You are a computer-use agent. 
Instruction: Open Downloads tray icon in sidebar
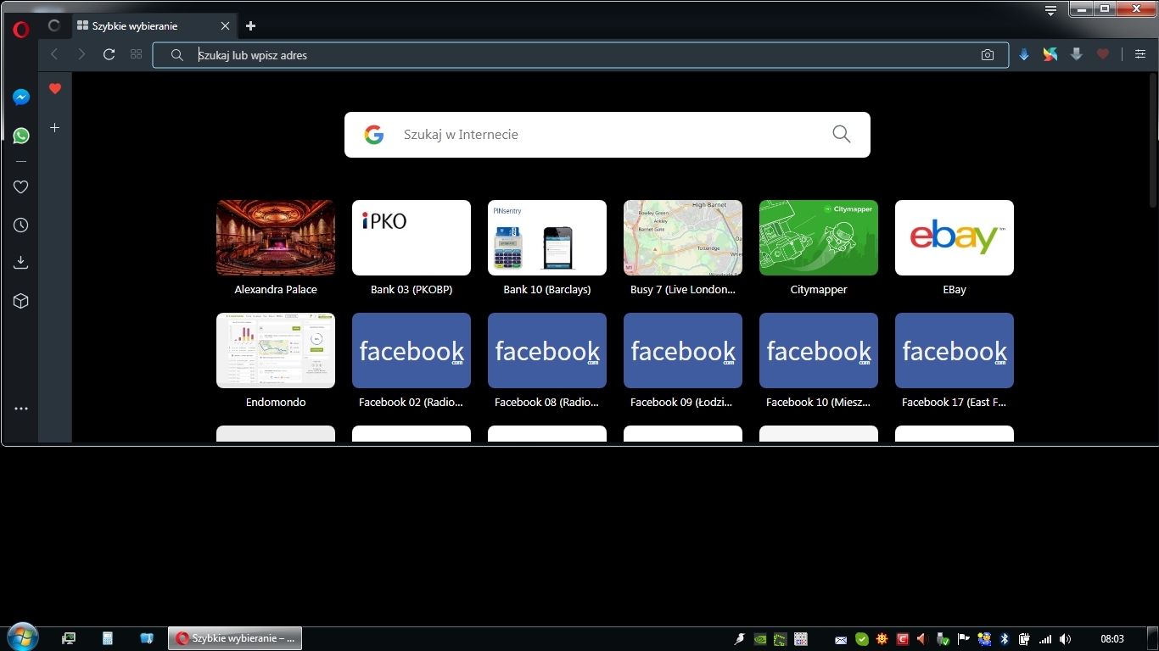point(21,263)
